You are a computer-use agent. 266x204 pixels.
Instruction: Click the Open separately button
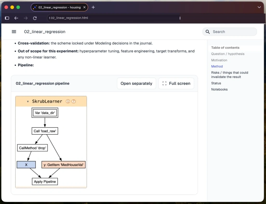click(136, 83)
